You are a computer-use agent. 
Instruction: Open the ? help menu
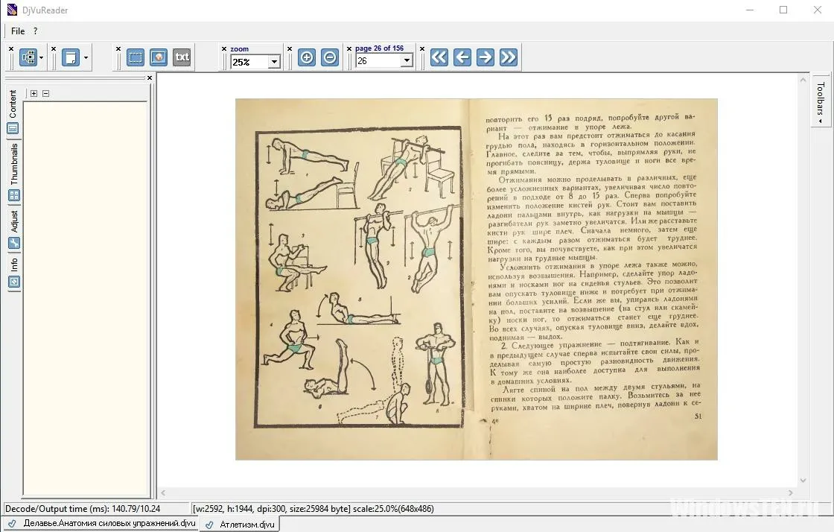click(x=35, y=31)
